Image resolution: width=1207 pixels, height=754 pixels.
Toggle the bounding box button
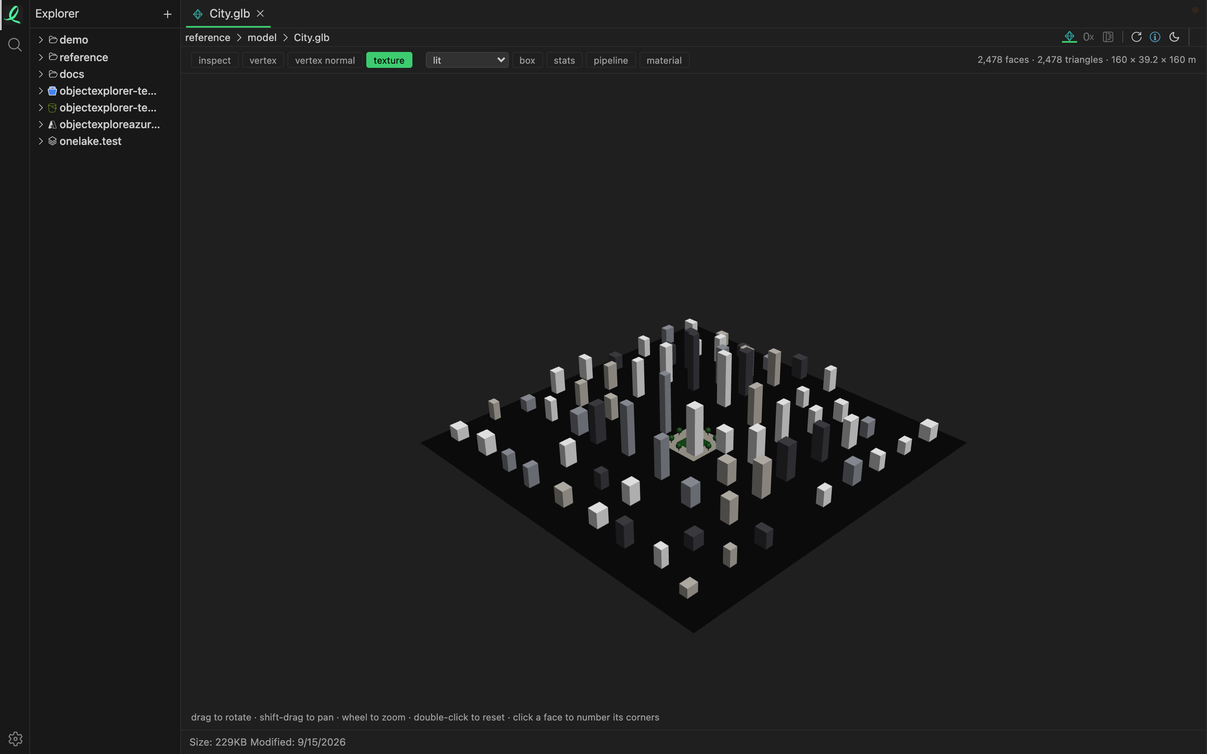527,60
